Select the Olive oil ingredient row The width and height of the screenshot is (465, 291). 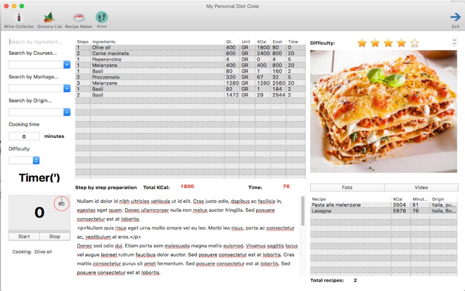(190, 48)
